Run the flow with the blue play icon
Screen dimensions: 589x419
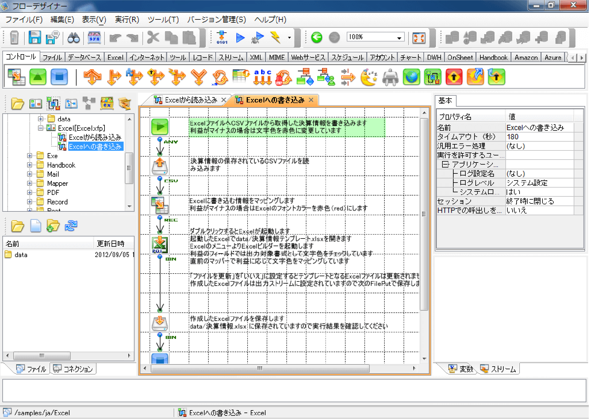(x=240, y=37)
